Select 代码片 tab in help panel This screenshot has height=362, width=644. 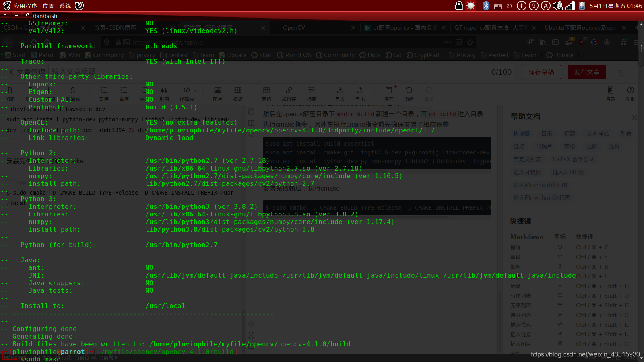tap(544, 146)
